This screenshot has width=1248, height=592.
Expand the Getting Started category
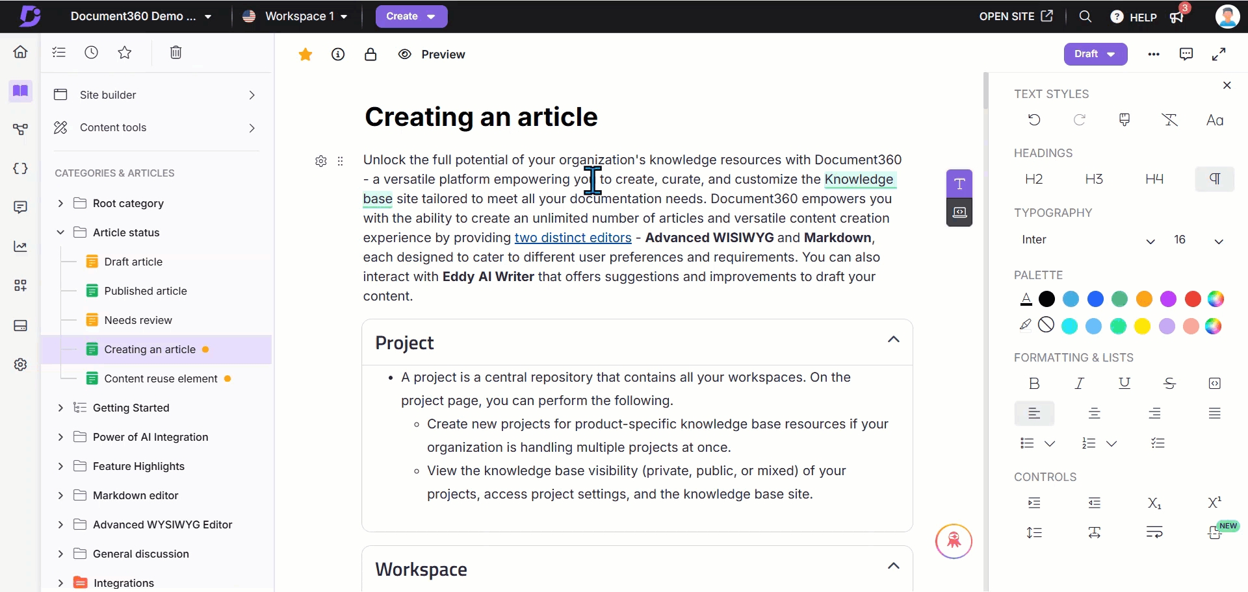coord(60,408)
